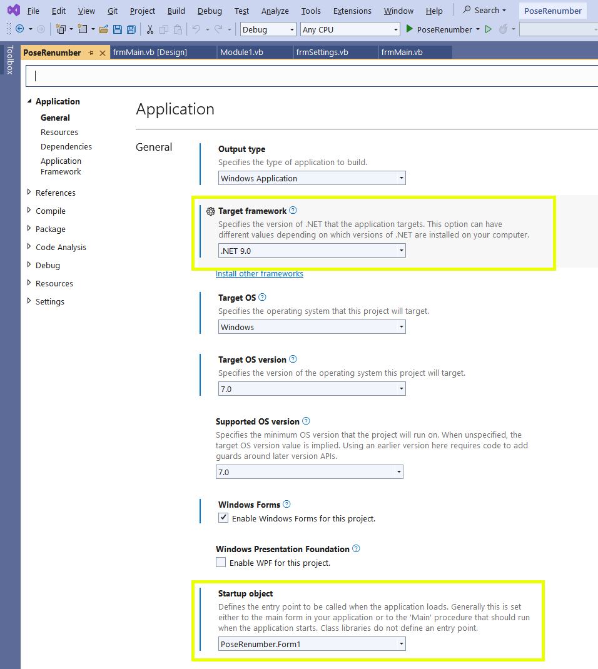Click the New Project toolbar icon
This screenshot has height=669, width=598.
pyautogui.click(x=61, y=29)
